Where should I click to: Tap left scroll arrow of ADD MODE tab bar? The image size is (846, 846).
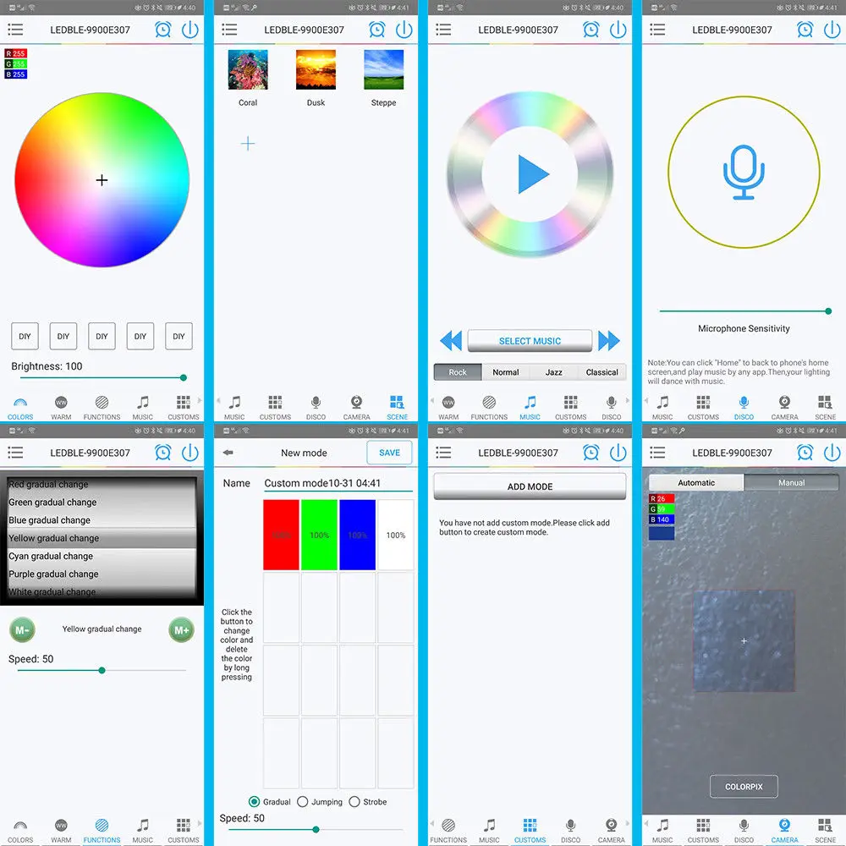pyautogui.click(x=432, y=823)
